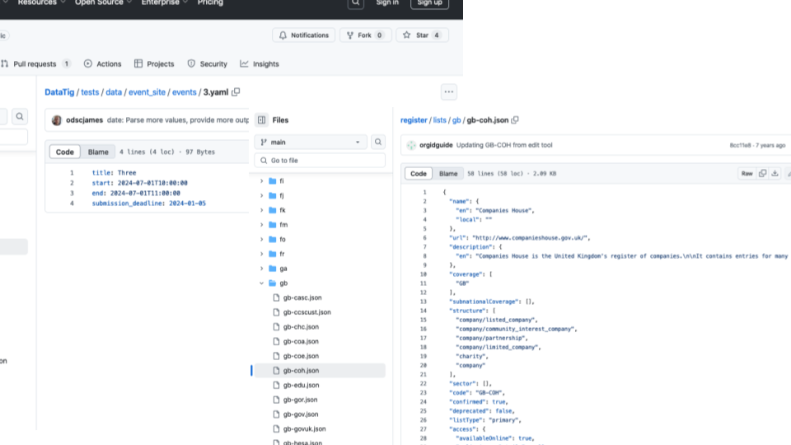Go to events breadcrumb link
This screenshot has width=791, height=445.
coord(184,92)
